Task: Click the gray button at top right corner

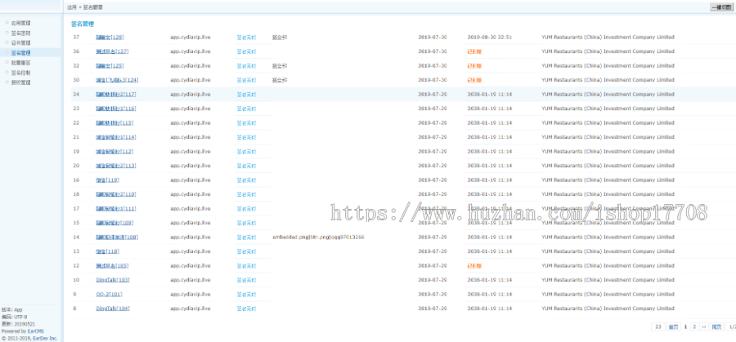Action: [x=721, y=7]
